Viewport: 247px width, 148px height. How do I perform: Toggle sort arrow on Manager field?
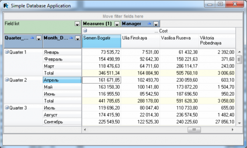[149, 23]
